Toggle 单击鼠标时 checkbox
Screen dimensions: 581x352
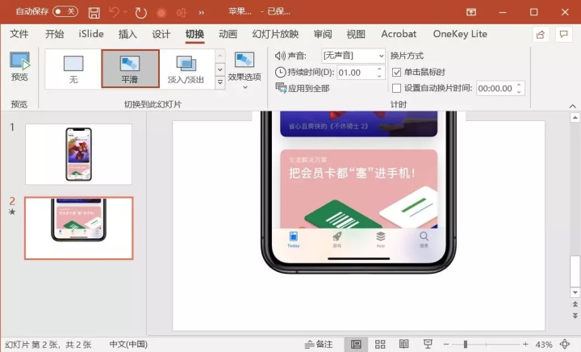pyautogui.click(x=396, y=72)
